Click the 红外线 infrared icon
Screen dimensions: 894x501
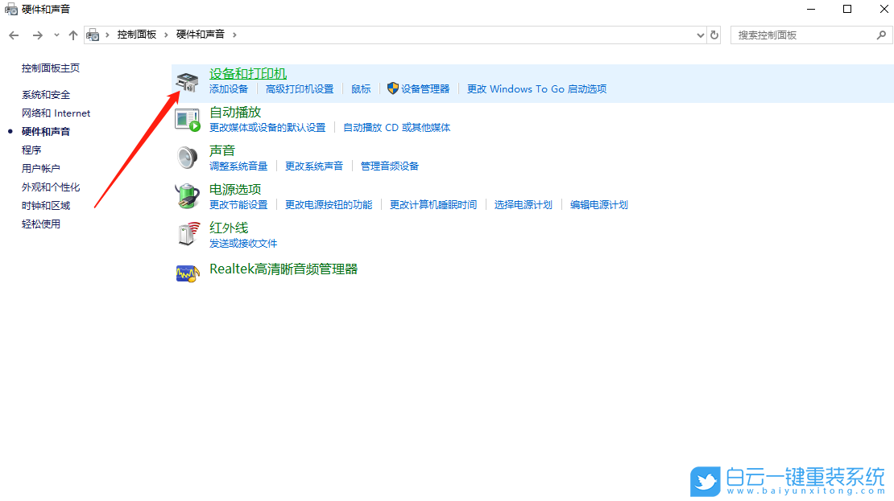187,233
